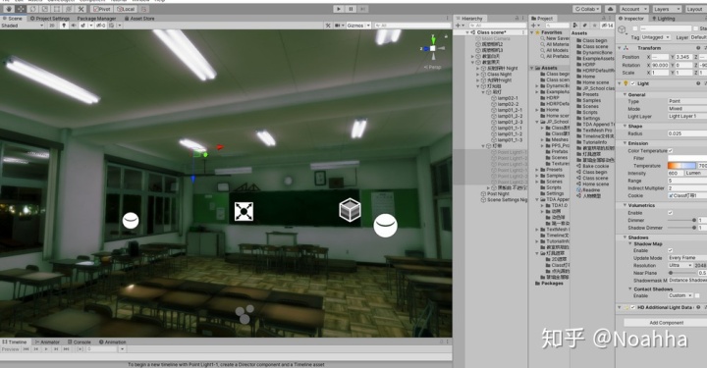Click the Step frame button
This screenshot has height=368, width=707.
[363, 9]
